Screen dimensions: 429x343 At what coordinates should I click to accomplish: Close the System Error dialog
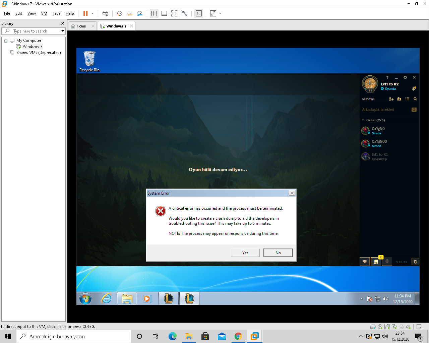292,193
